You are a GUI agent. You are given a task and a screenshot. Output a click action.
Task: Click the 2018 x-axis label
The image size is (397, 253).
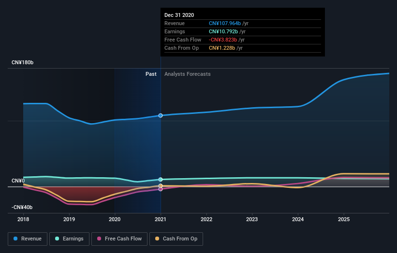23,219
